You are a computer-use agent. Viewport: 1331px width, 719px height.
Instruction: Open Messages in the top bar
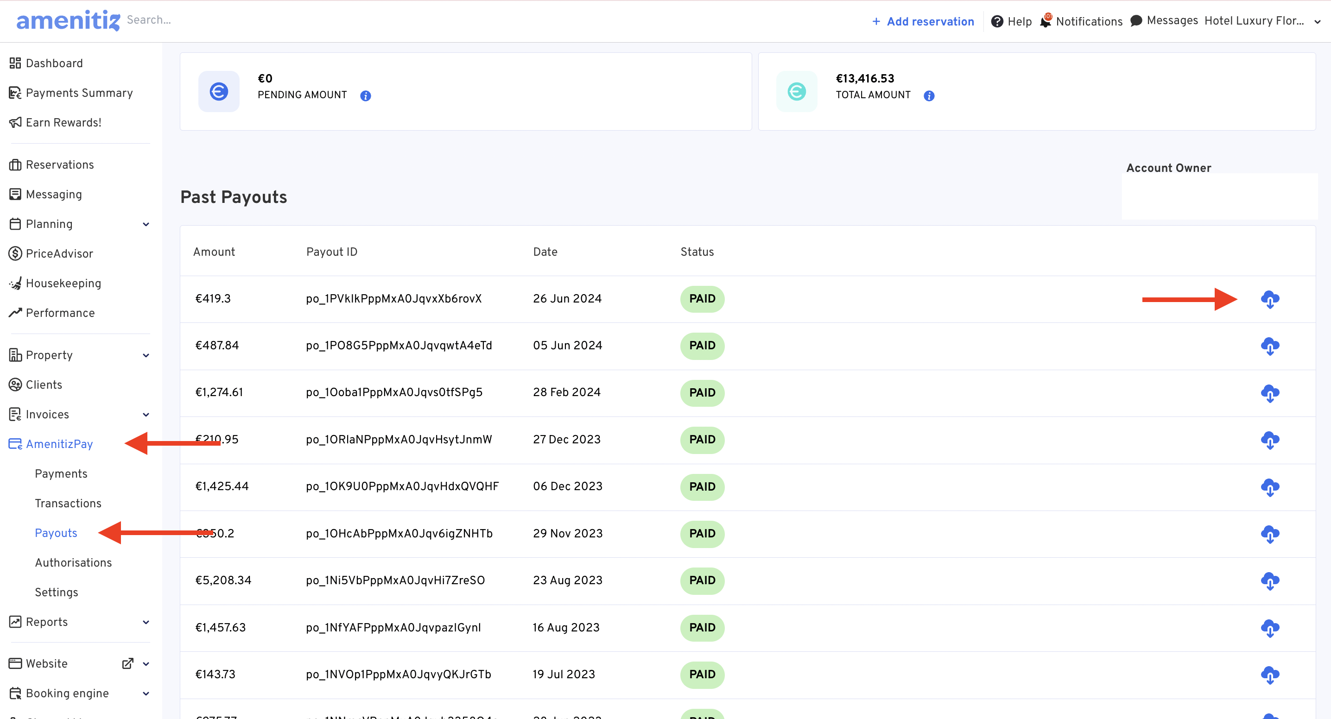(x=1172, y=20)
